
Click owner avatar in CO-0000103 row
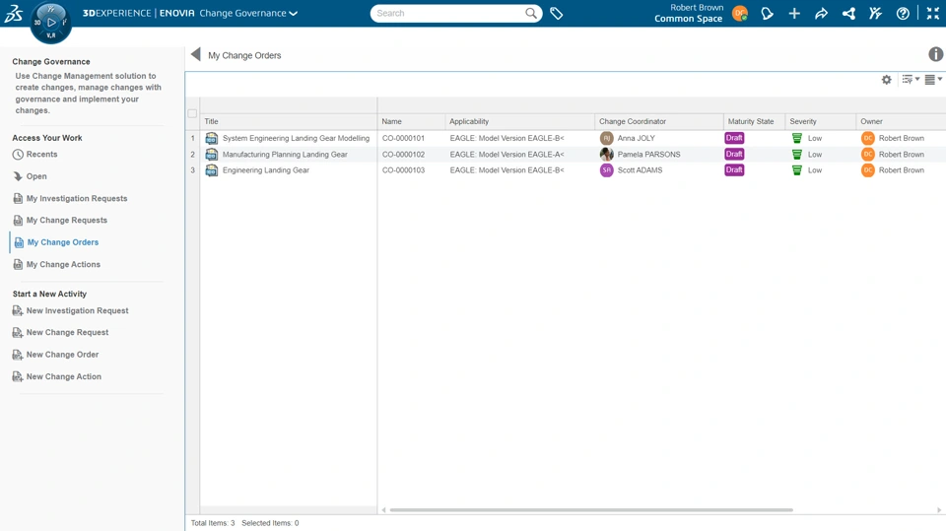point(867,170)
